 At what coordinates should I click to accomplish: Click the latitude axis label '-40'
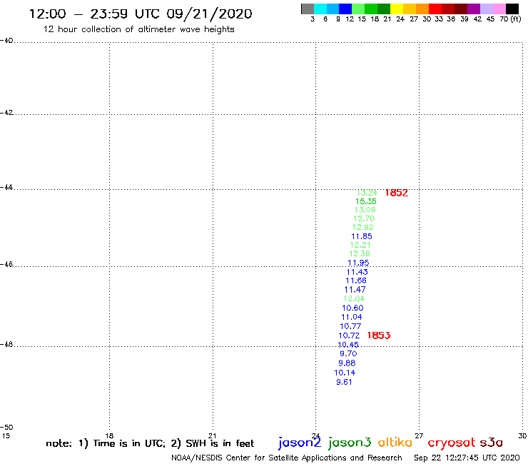[x=6, y=41]
